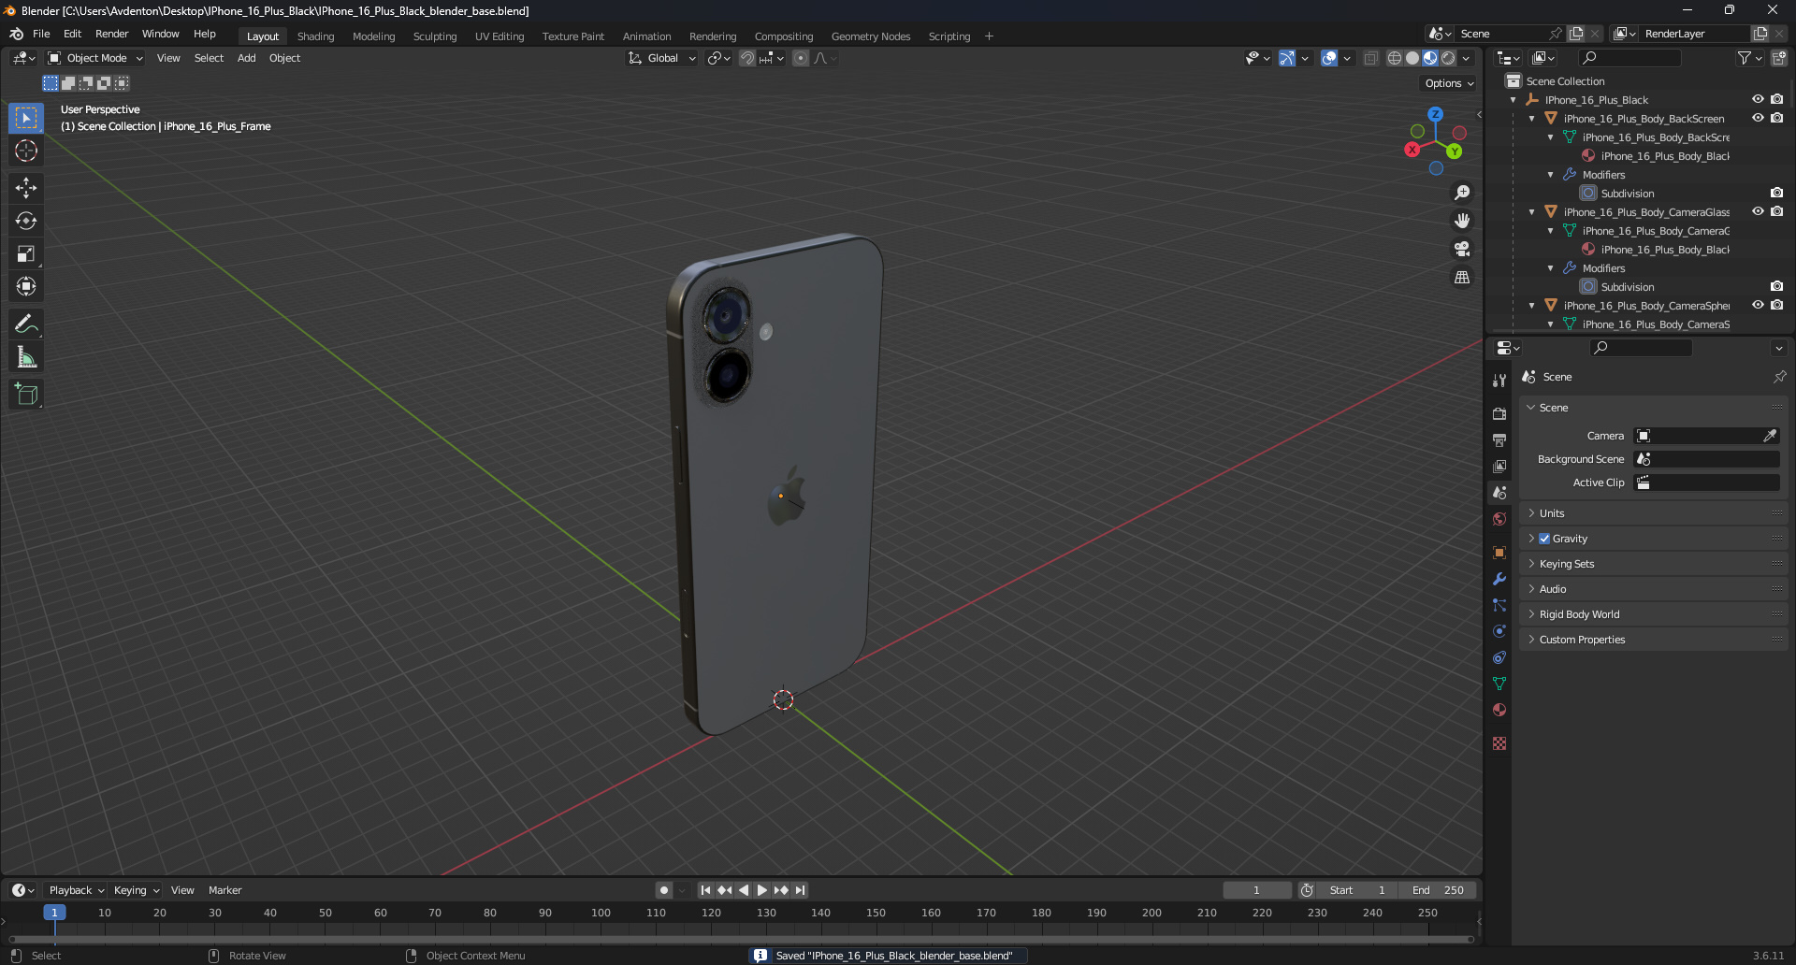Viewport: 1796px width, 965px height.
Task: Select the Scale tool
Action: (x=26, y=253)
